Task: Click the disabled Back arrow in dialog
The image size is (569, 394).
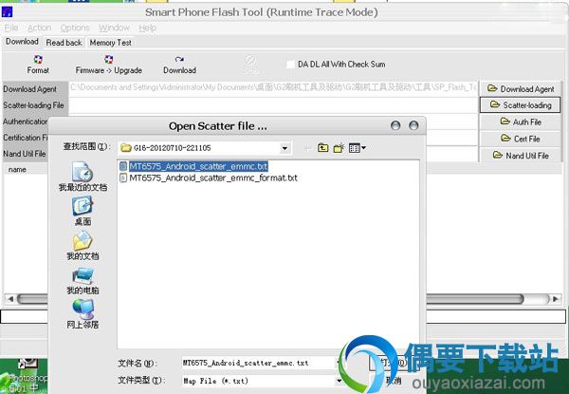Action: [307, 148]
